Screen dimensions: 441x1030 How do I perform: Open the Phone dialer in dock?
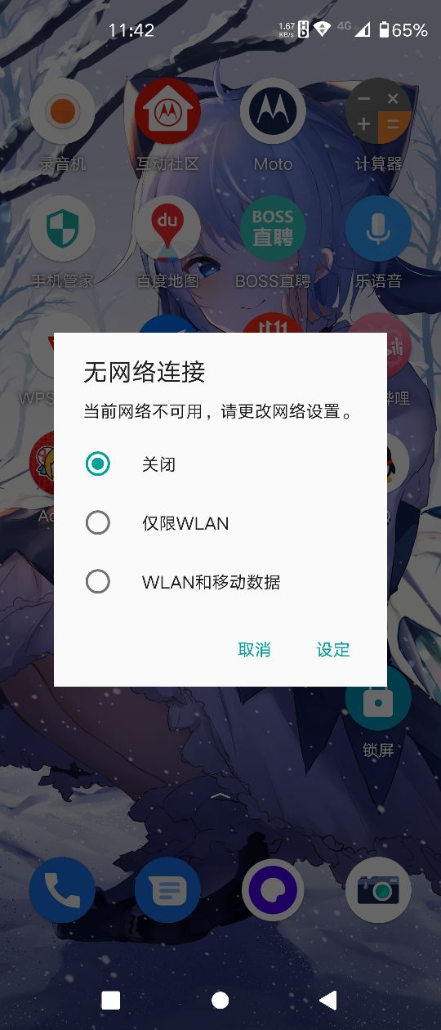coord(62,890)
